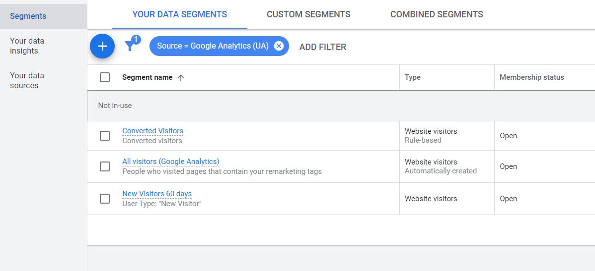Select all segments with header checkbox
The height and width of the screenshot is (271, 595).
coord(105,77)
